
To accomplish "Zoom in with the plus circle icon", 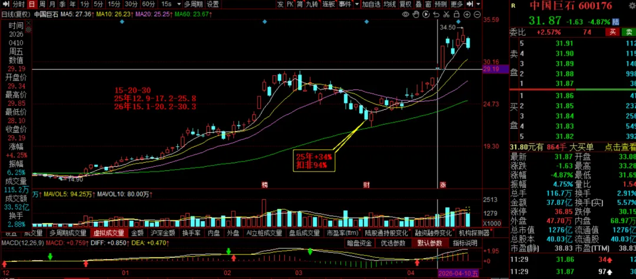I will point(467,15).
